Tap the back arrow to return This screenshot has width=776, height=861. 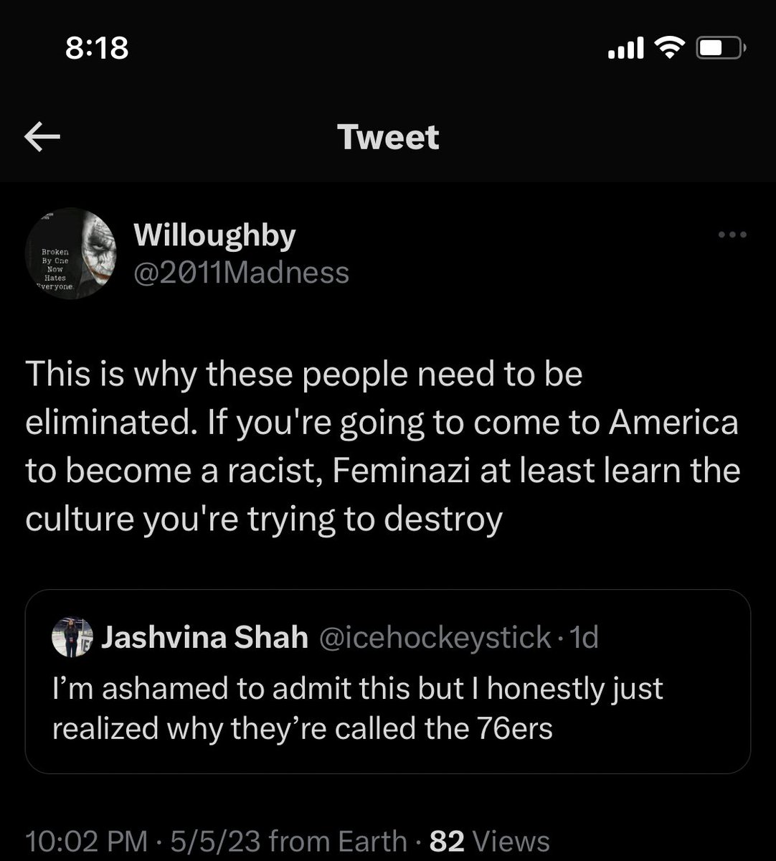point(41,136)
